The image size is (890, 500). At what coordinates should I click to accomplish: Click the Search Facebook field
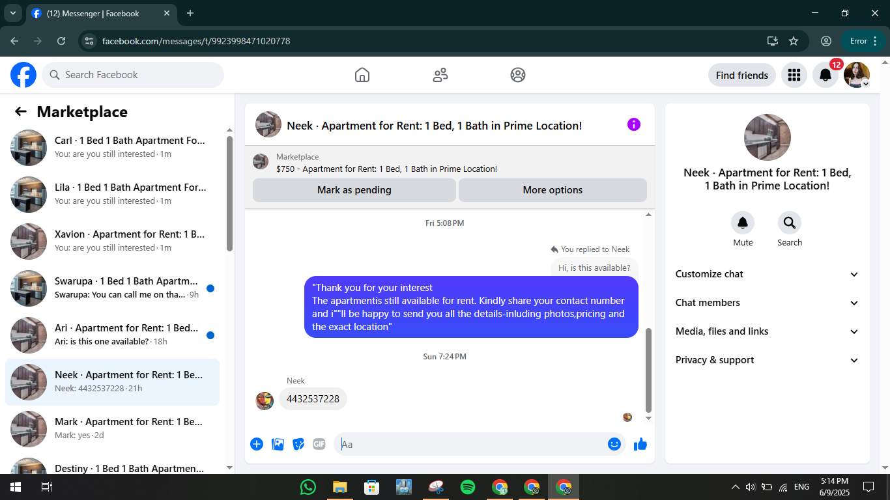133,75
